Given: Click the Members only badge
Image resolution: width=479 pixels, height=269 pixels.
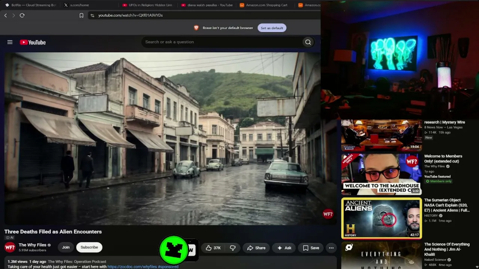Looking at the screenshot, I should pyautogui.click(x=438, y=181).
